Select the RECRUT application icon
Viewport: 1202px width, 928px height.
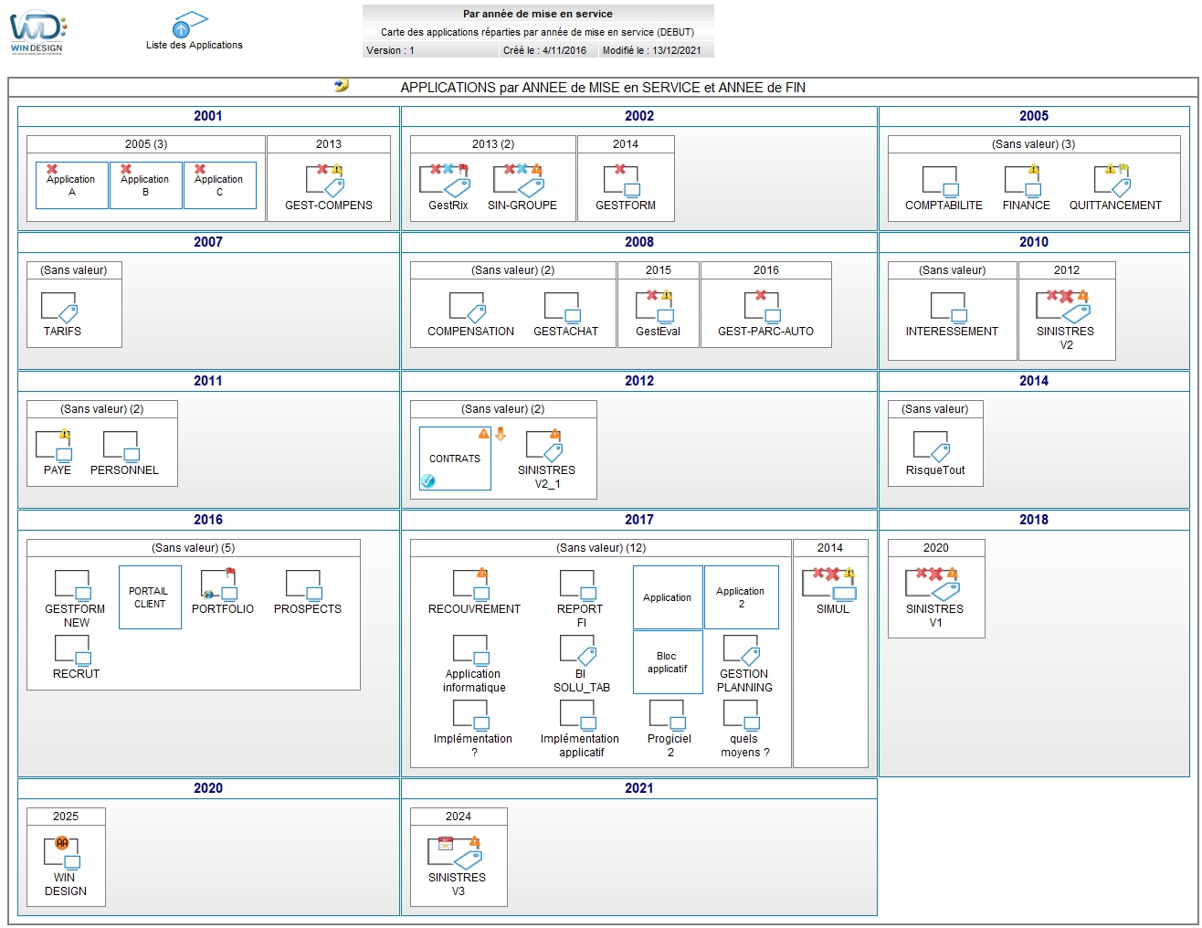click(x=74, y=649)
